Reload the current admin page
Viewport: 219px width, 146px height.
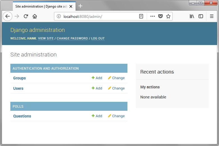[26, 16]
